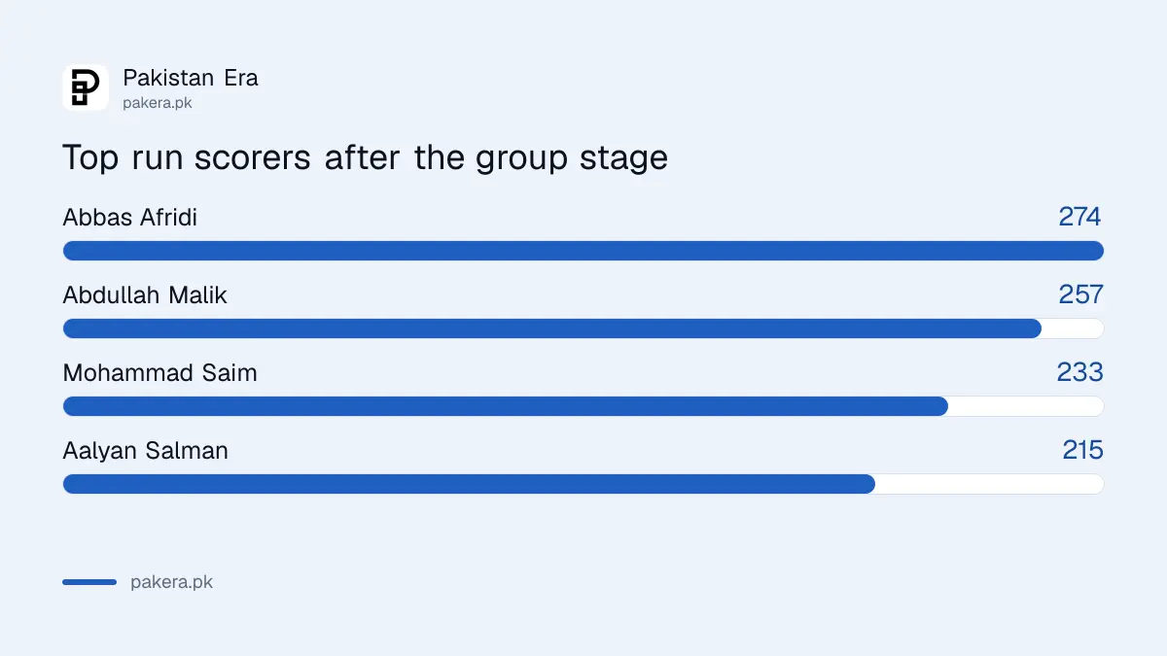Click Mohammad Saim's progress bar
The width and height of the screenshot is (1167, 656).
583,406
